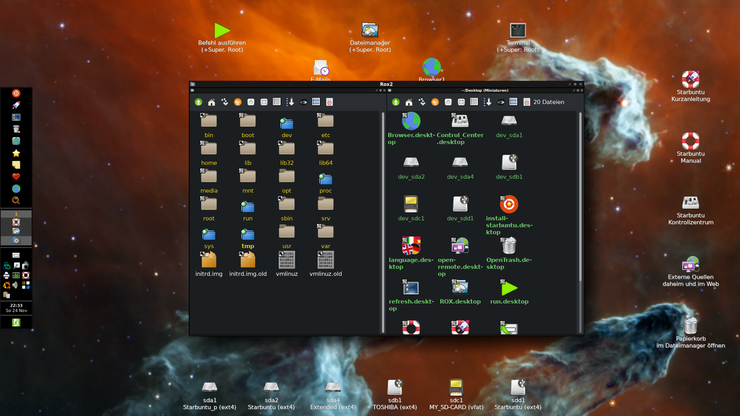Select OpenTrash.desktop file

coord(509,253)
